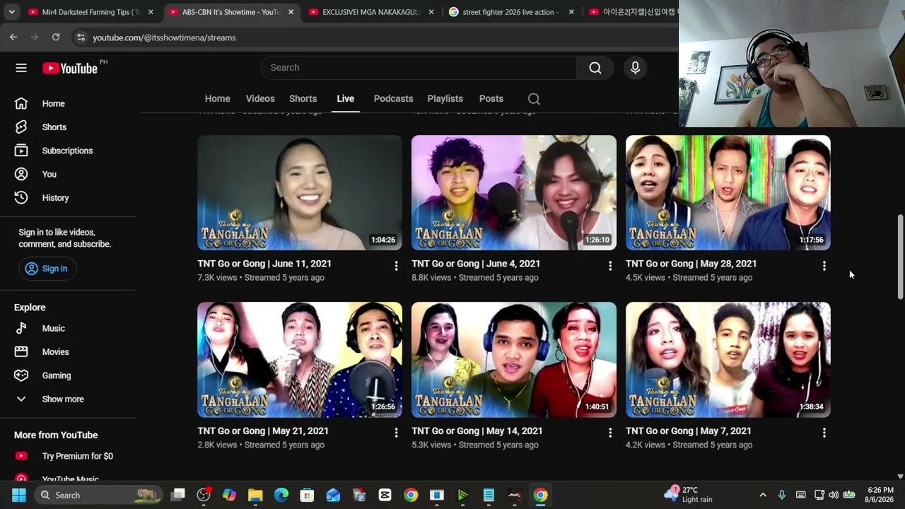Go back using the browser back arrow
Screen dimensions: 905x509
coord(13,37)
